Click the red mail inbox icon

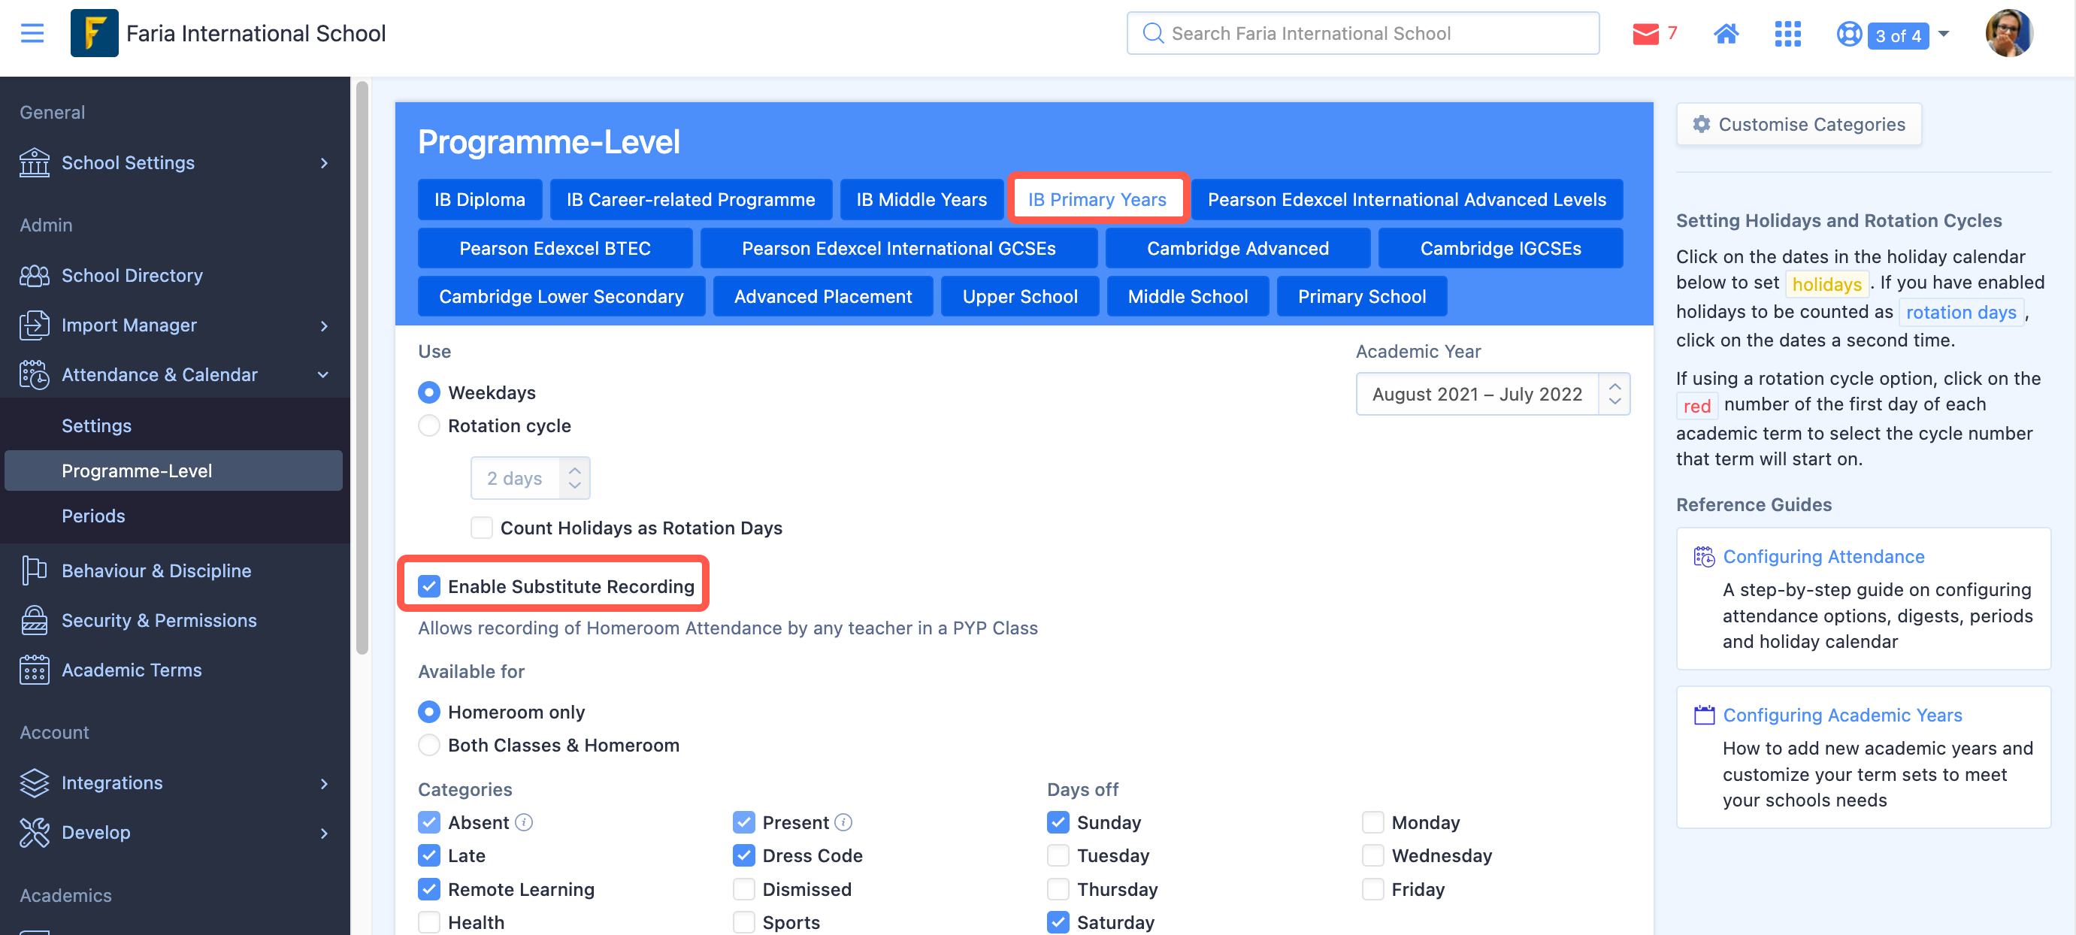pos(1645,34)
